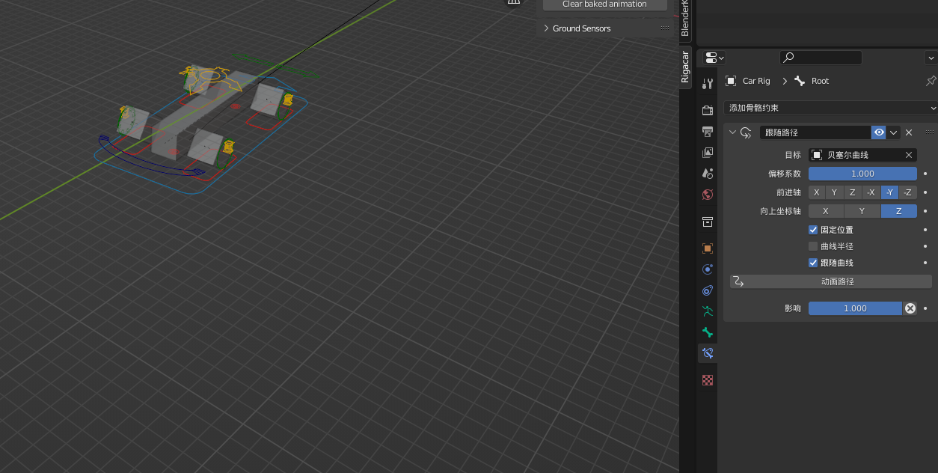Open the Collection properties archive box icon
Screen dimensions: 938x473
pos(707,222)
